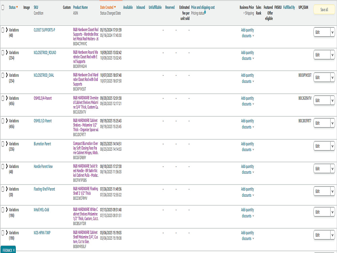Image resolution: width=337 pixels, height=253 pixels.
Task: Click Edit button for Handle Parent New
Action: click(x=322, y=169)
